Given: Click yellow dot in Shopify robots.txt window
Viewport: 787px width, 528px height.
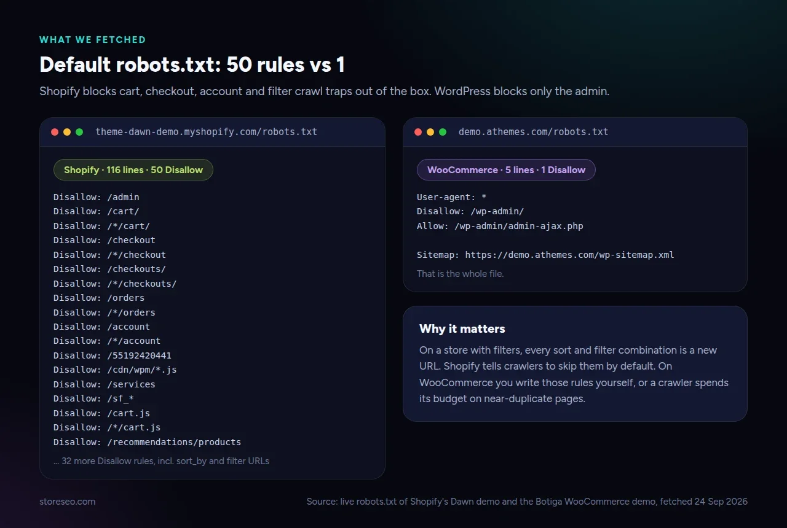Looking at the screenshot, I should 67,132.
